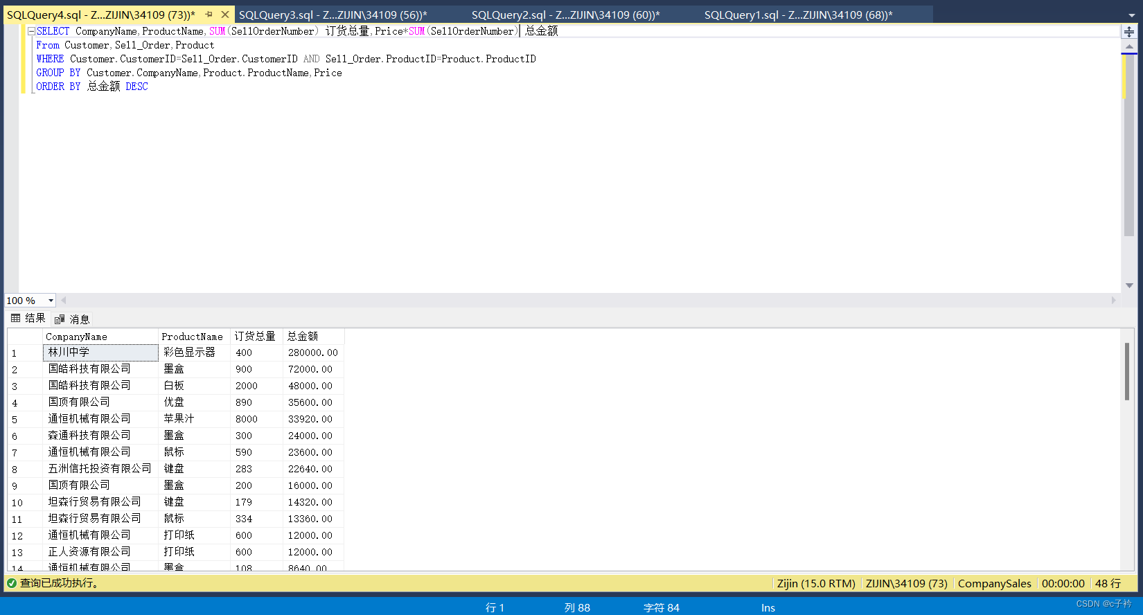Click the query success status icon

pos(12,583)
